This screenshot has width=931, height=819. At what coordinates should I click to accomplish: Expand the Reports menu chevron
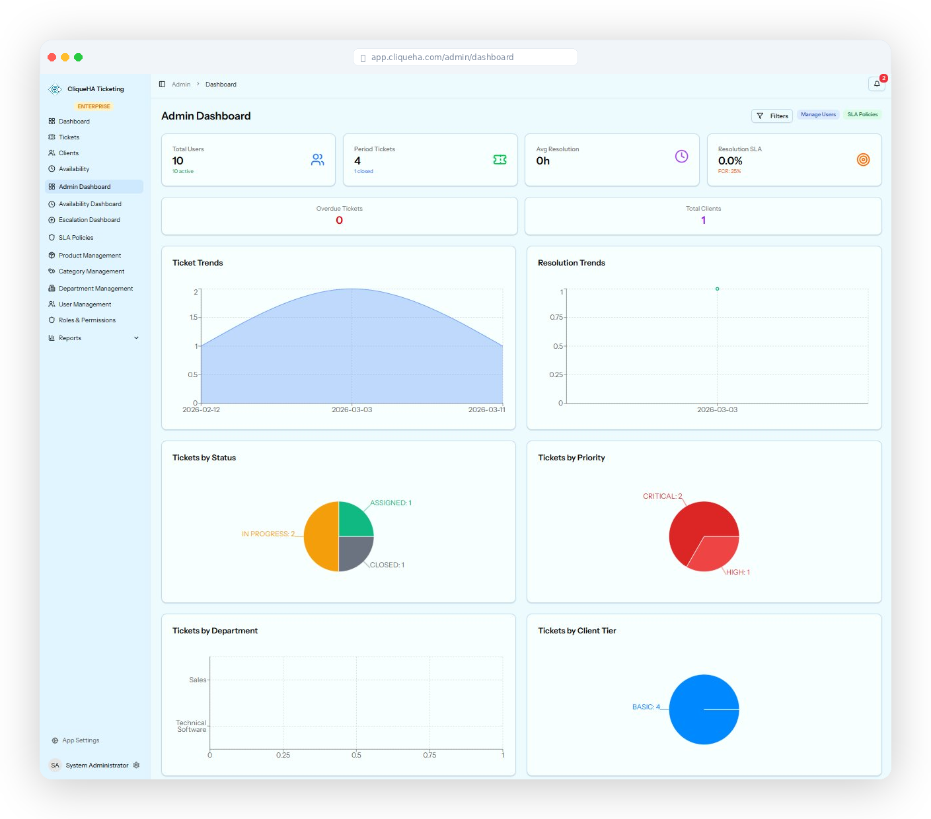137,338
